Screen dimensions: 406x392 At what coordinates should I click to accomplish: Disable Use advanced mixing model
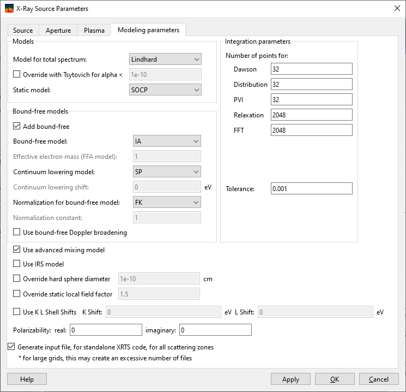[16, 250]
